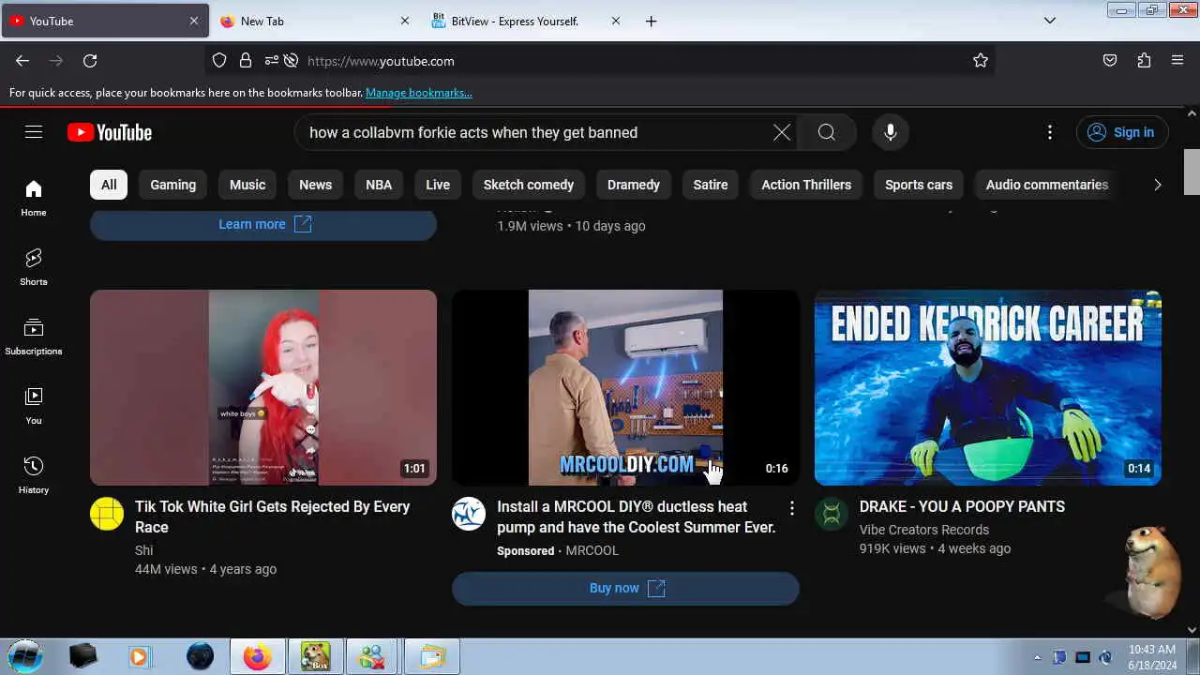This screenshot has width=1200, height=675.
Task: Open YouTube settings three-dot menu
Action: 1050,132
